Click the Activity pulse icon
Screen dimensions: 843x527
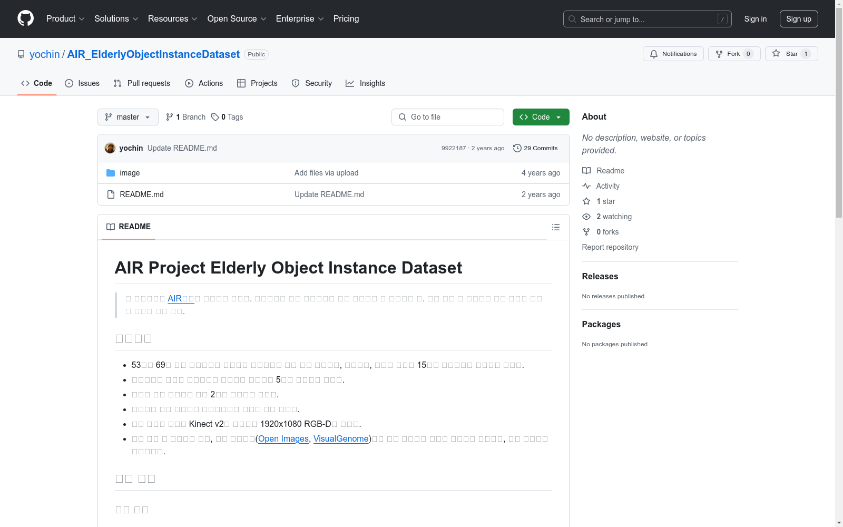(586, 186)
